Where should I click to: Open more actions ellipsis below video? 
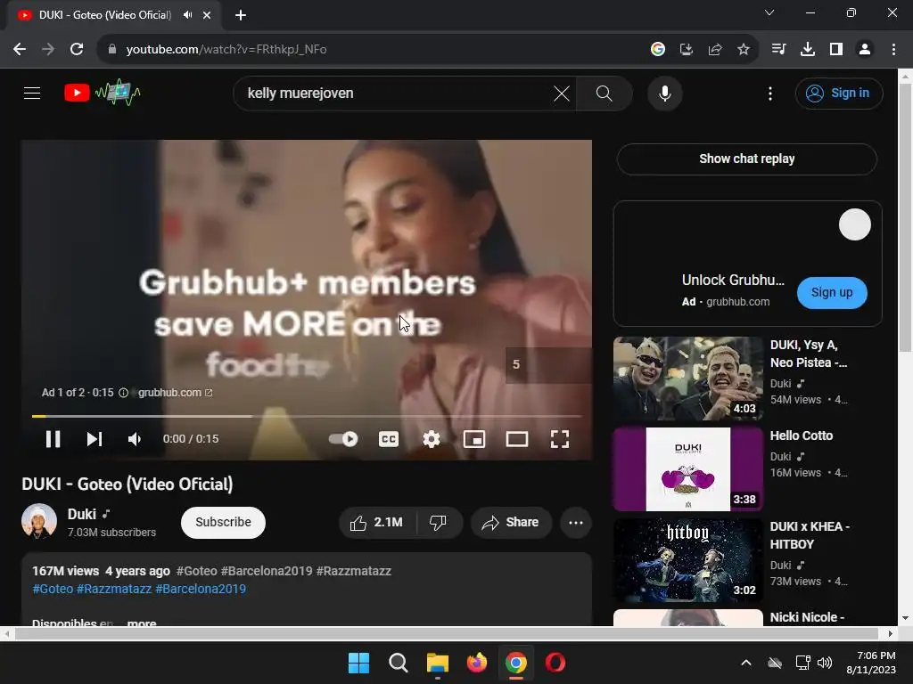576,522
